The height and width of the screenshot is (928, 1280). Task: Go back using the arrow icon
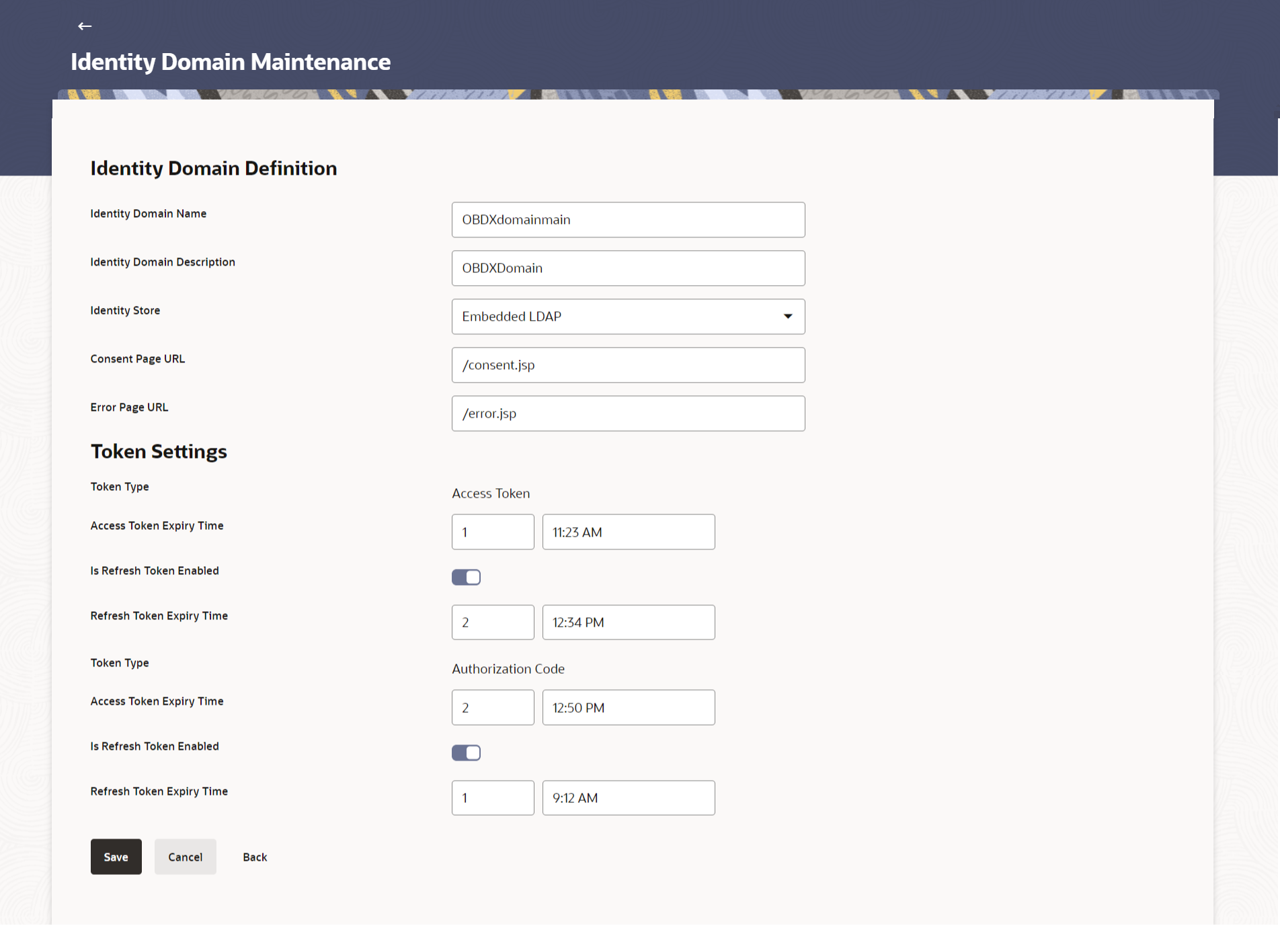tap(85, 26)
